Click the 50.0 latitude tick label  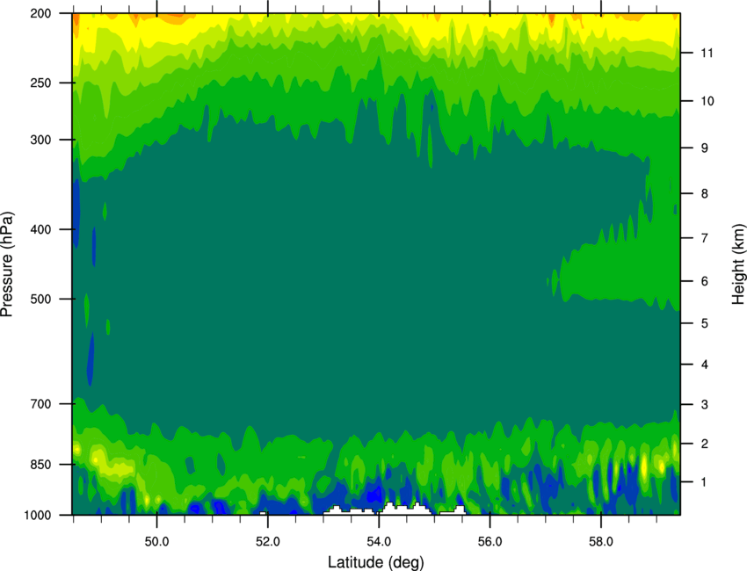156,542
